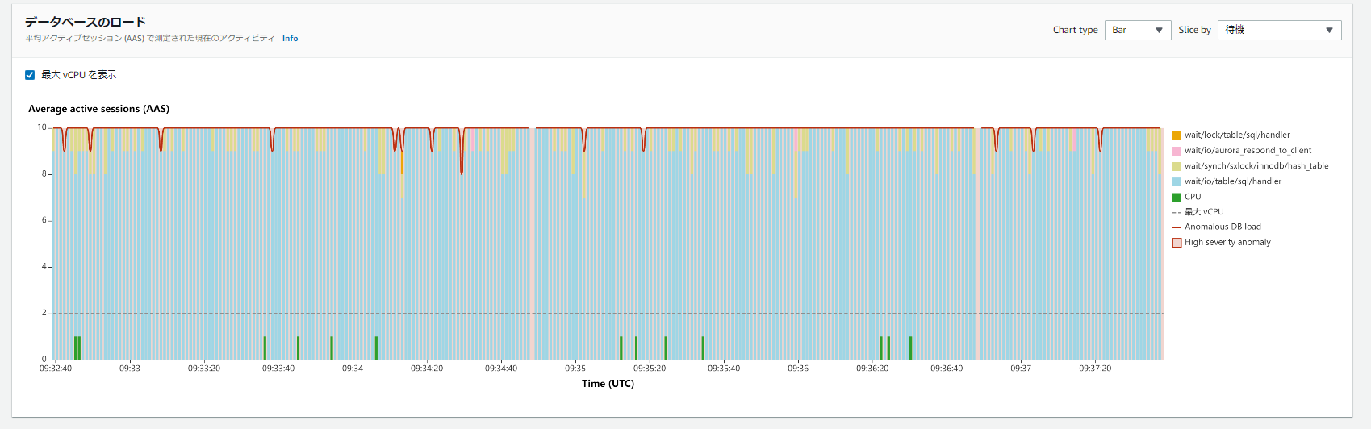The height and width of the screenshot is (429, 1371).
Task: Click the pink aurora_respond_to_client legend swatch
Action: [1177, 151]
